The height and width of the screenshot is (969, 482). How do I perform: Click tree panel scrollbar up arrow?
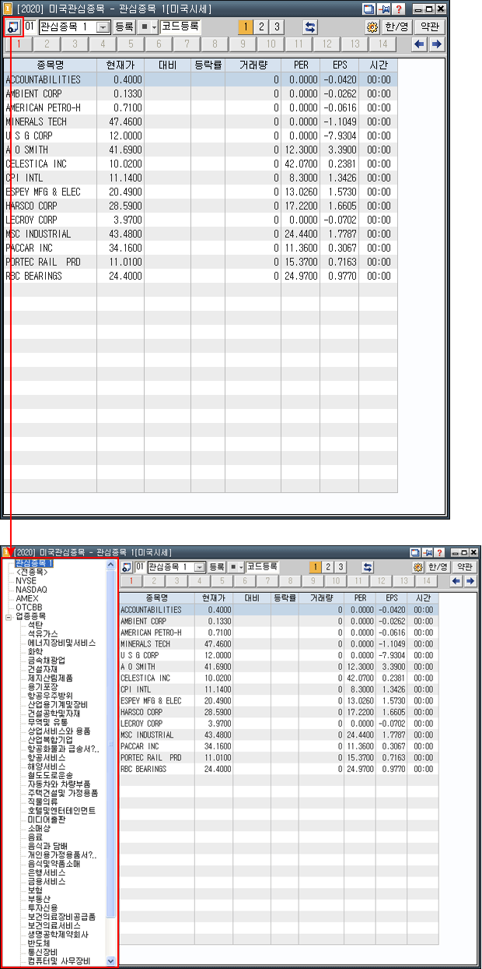pyautogui.click(x=110, y=565)
